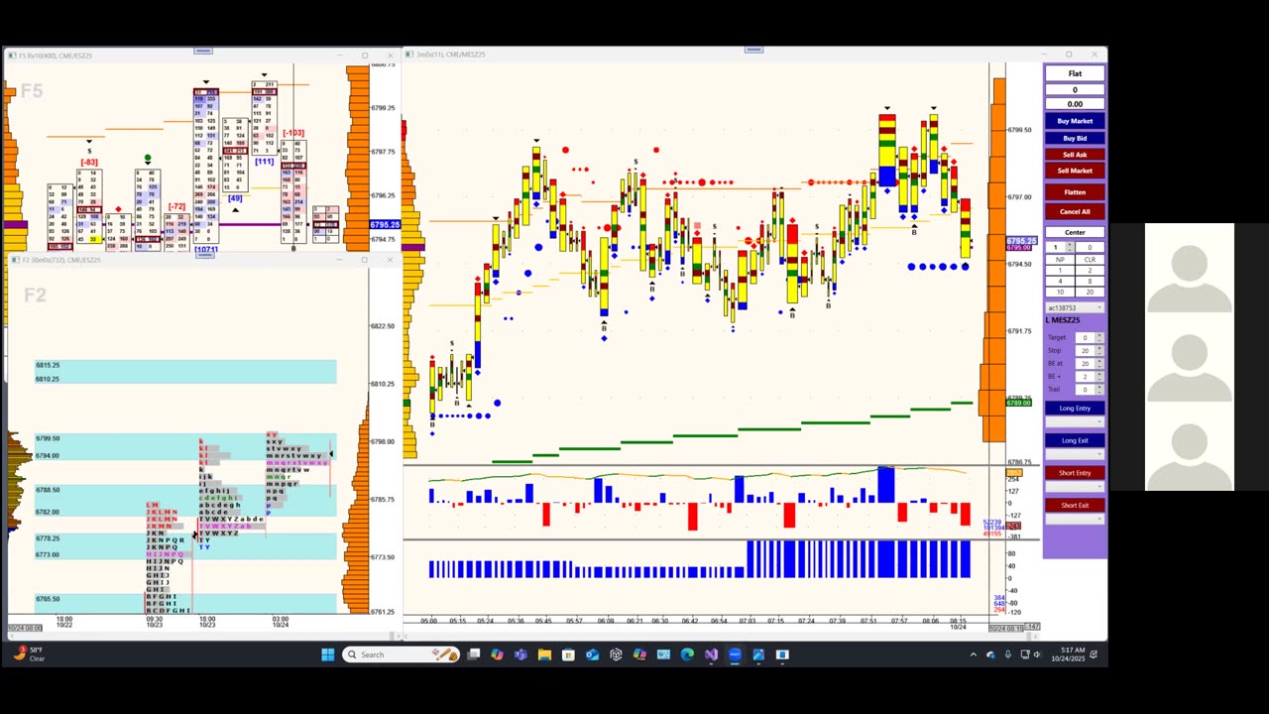Adjust the Target value stepper
Viewport: 1269px width, 714px height.
(x=1098, y=338)
